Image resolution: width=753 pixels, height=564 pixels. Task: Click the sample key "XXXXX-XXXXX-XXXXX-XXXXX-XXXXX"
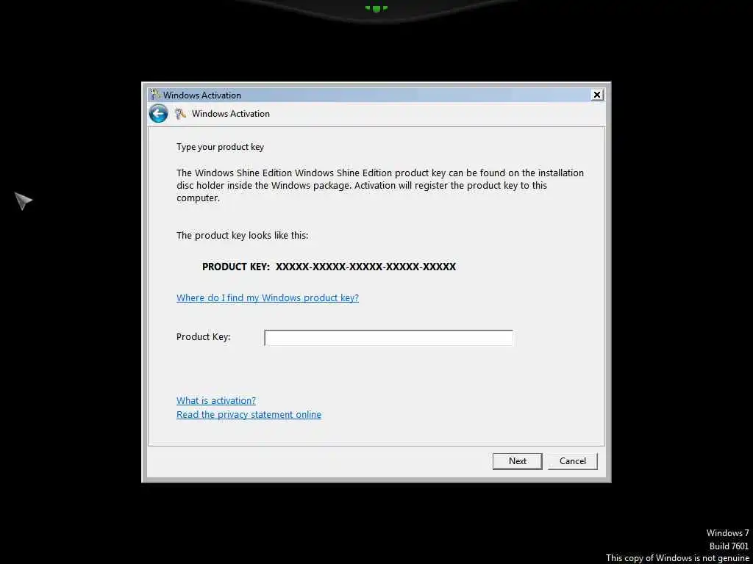(365, 267)
